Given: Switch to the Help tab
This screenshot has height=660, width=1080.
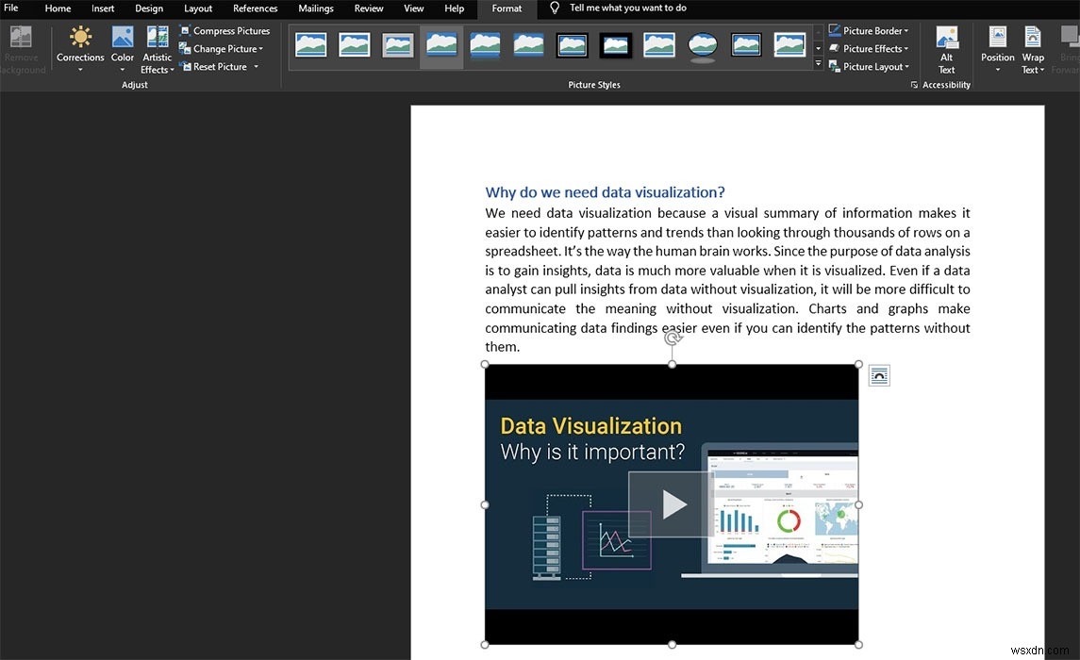Looking at the screenshot, I should point(454,8).
